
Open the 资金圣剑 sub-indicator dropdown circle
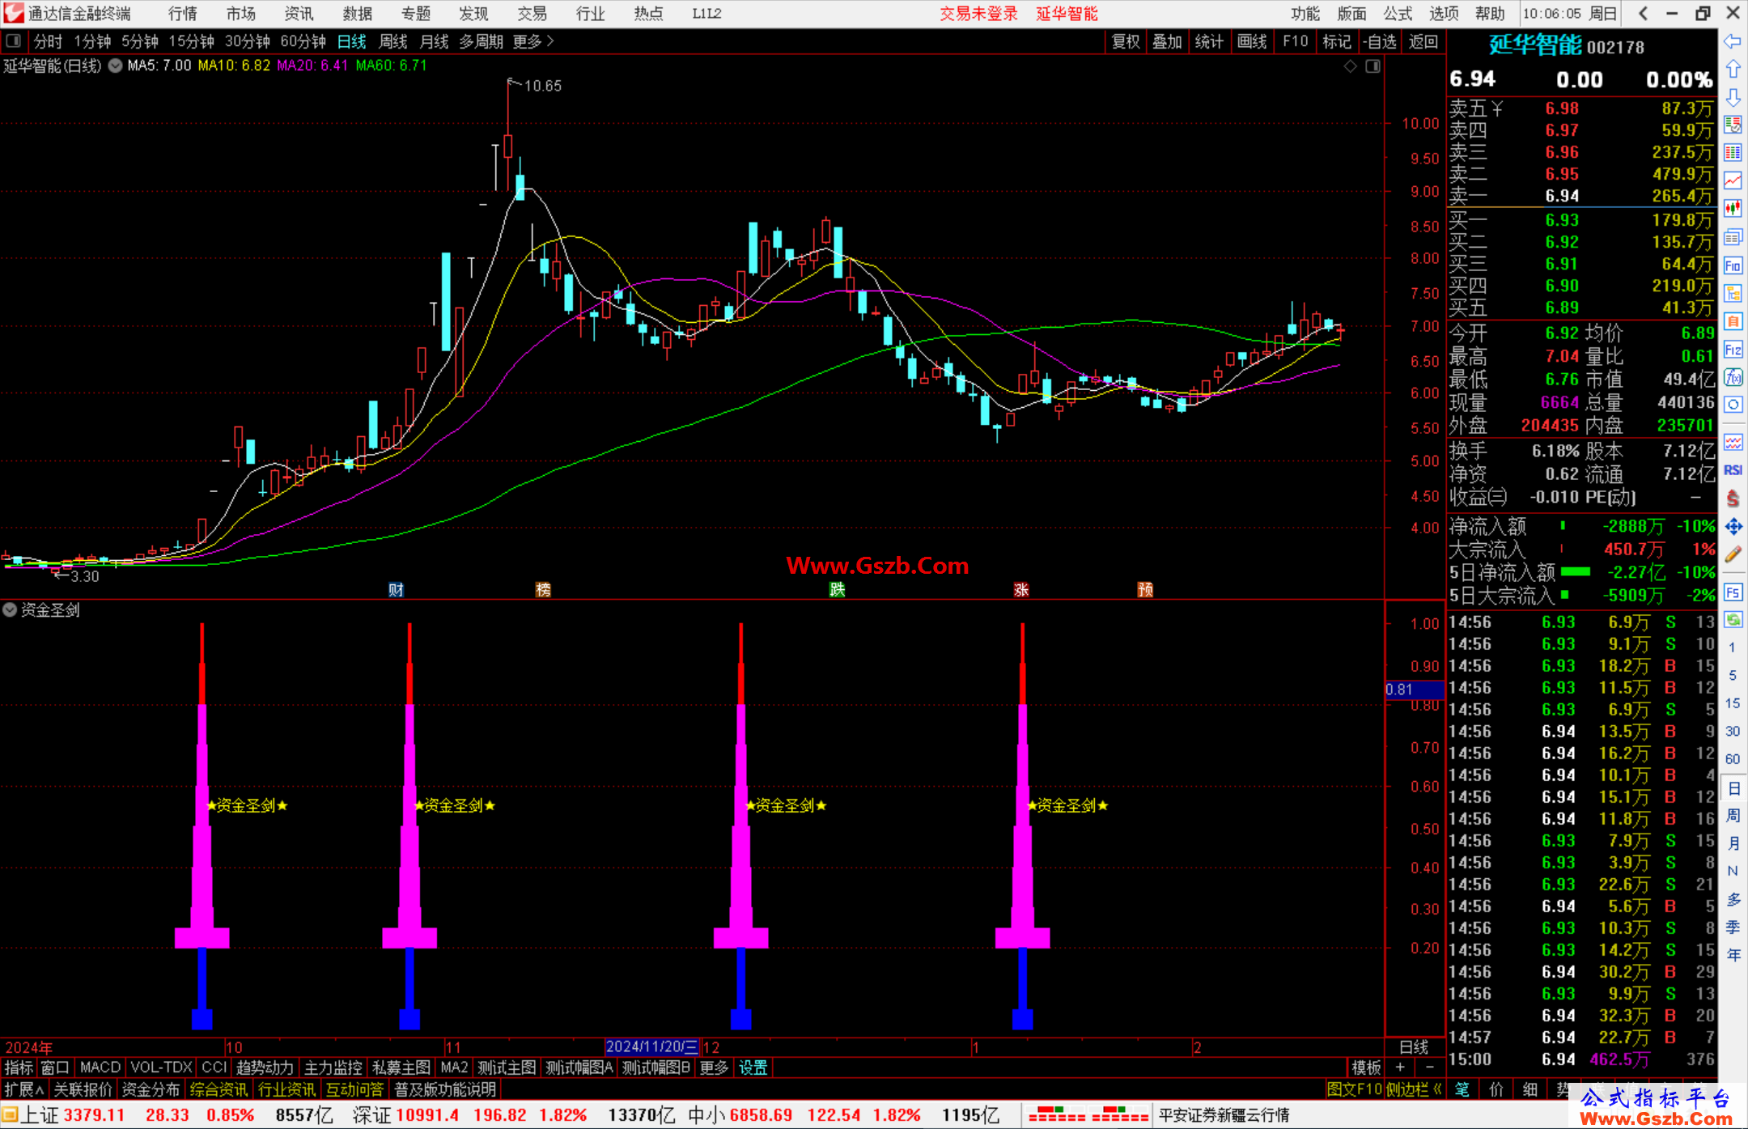point(10,609)
